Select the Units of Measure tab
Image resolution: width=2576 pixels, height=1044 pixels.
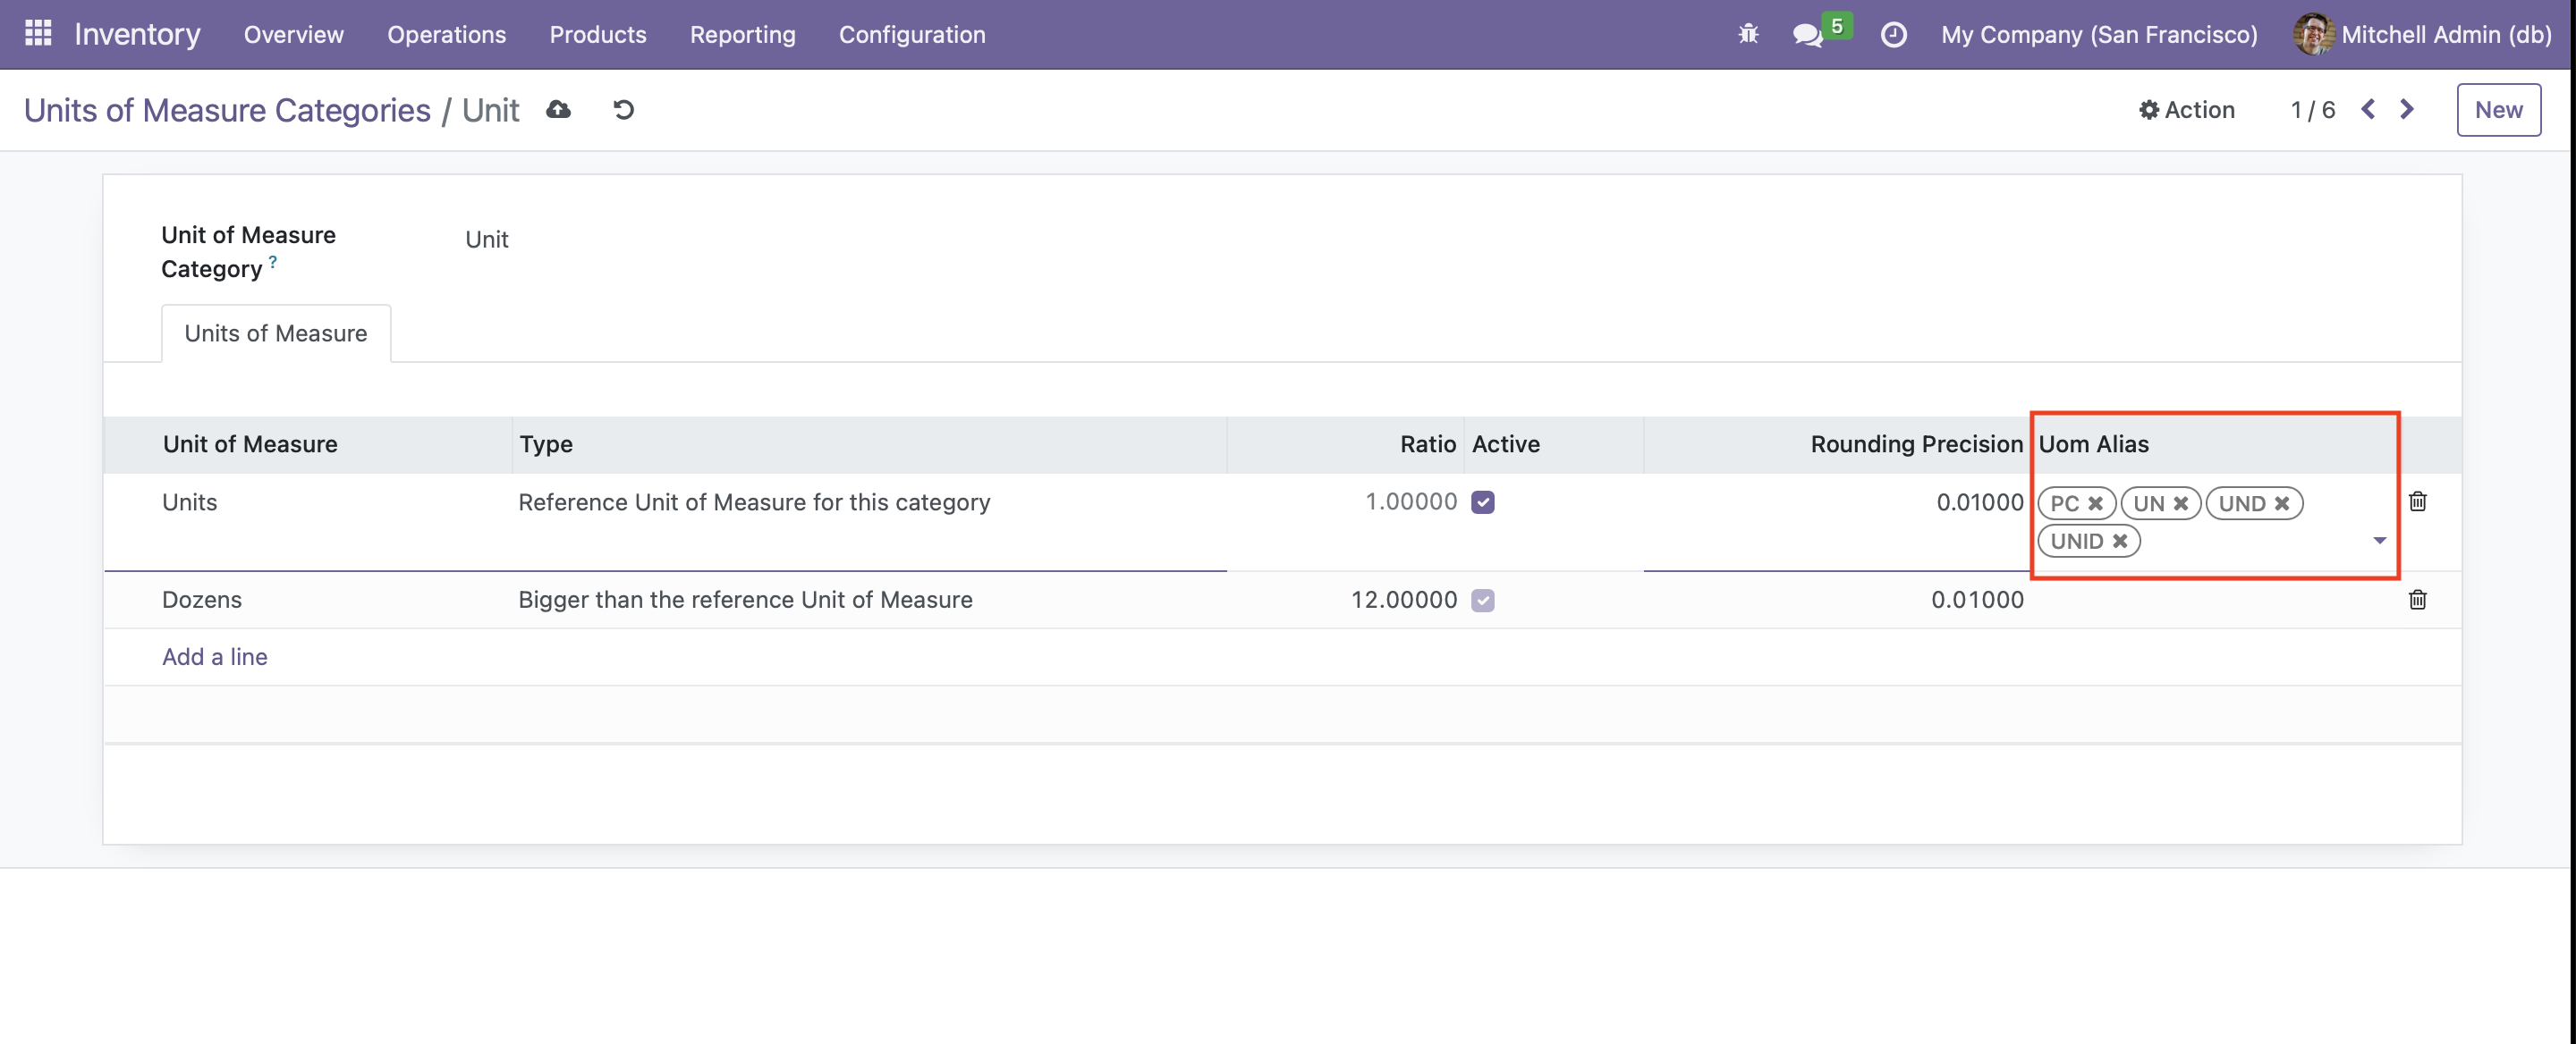point(275,333)
